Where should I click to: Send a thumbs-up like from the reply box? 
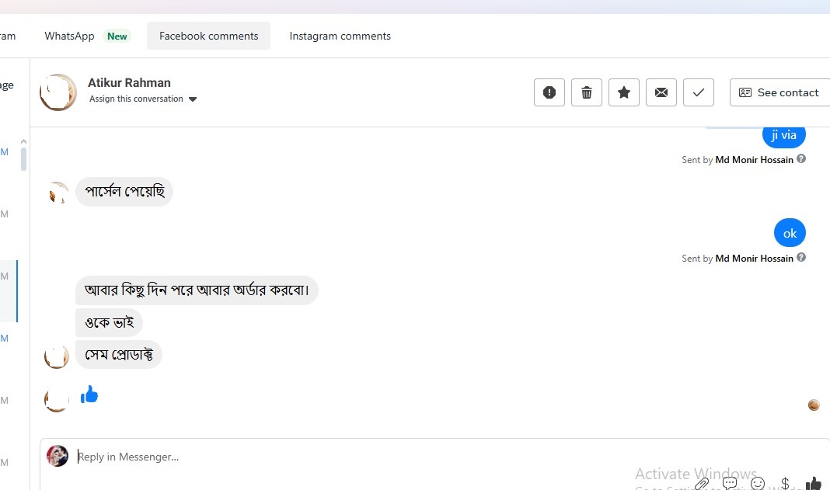point(814,484)
